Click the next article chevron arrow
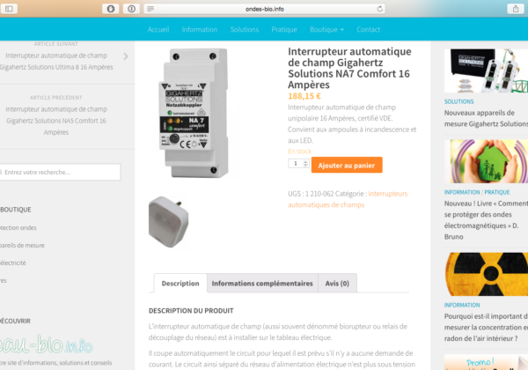 click(126, 56)
